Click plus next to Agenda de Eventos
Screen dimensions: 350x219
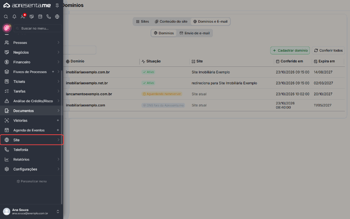pos(58,130)
